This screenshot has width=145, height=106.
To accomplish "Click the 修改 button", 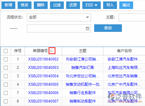I will click(x=25, y=5).
